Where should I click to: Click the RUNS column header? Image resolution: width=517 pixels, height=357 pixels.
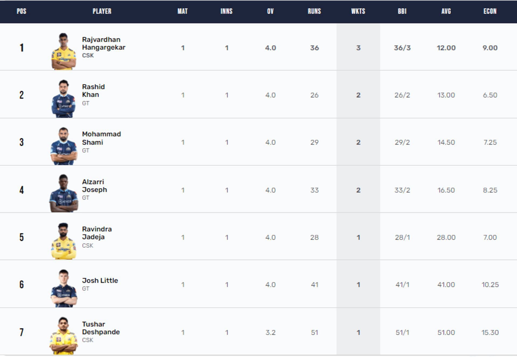314,11
